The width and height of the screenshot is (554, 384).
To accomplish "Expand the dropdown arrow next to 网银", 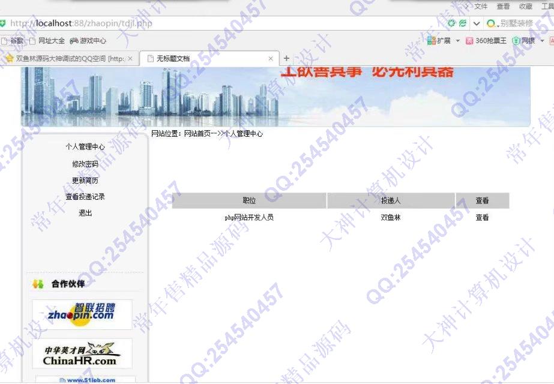I will (x=543, y=41).
